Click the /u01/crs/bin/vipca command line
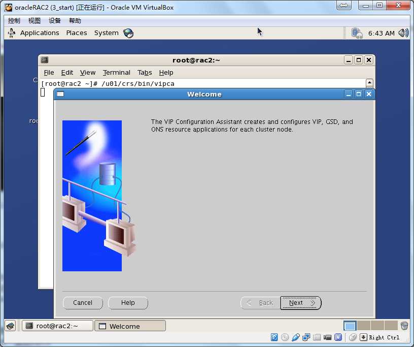 coord(138,84)
